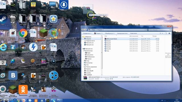The width and height of the screenshot is (182, 102).
Task: Click the speaker icon in the taskbar
Action: [x=30, y=101]
